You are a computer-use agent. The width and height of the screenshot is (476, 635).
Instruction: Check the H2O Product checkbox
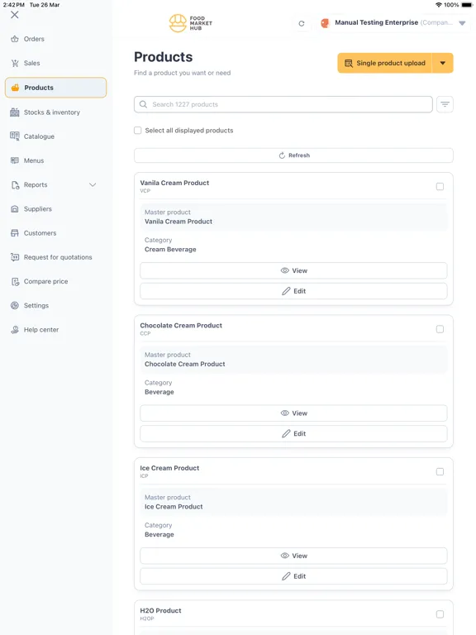(440, 614)
